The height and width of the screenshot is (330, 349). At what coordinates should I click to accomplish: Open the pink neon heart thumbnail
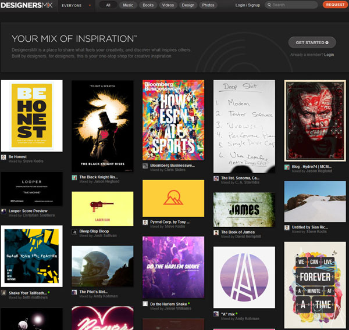(102, 318)
